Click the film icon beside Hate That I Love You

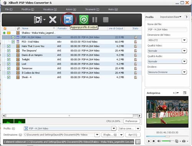pyautogui.click(x=18, y=46)
